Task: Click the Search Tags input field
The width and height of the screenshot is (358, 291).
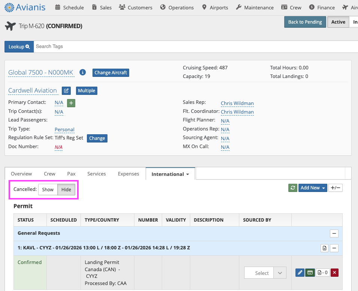Action: 195,46
